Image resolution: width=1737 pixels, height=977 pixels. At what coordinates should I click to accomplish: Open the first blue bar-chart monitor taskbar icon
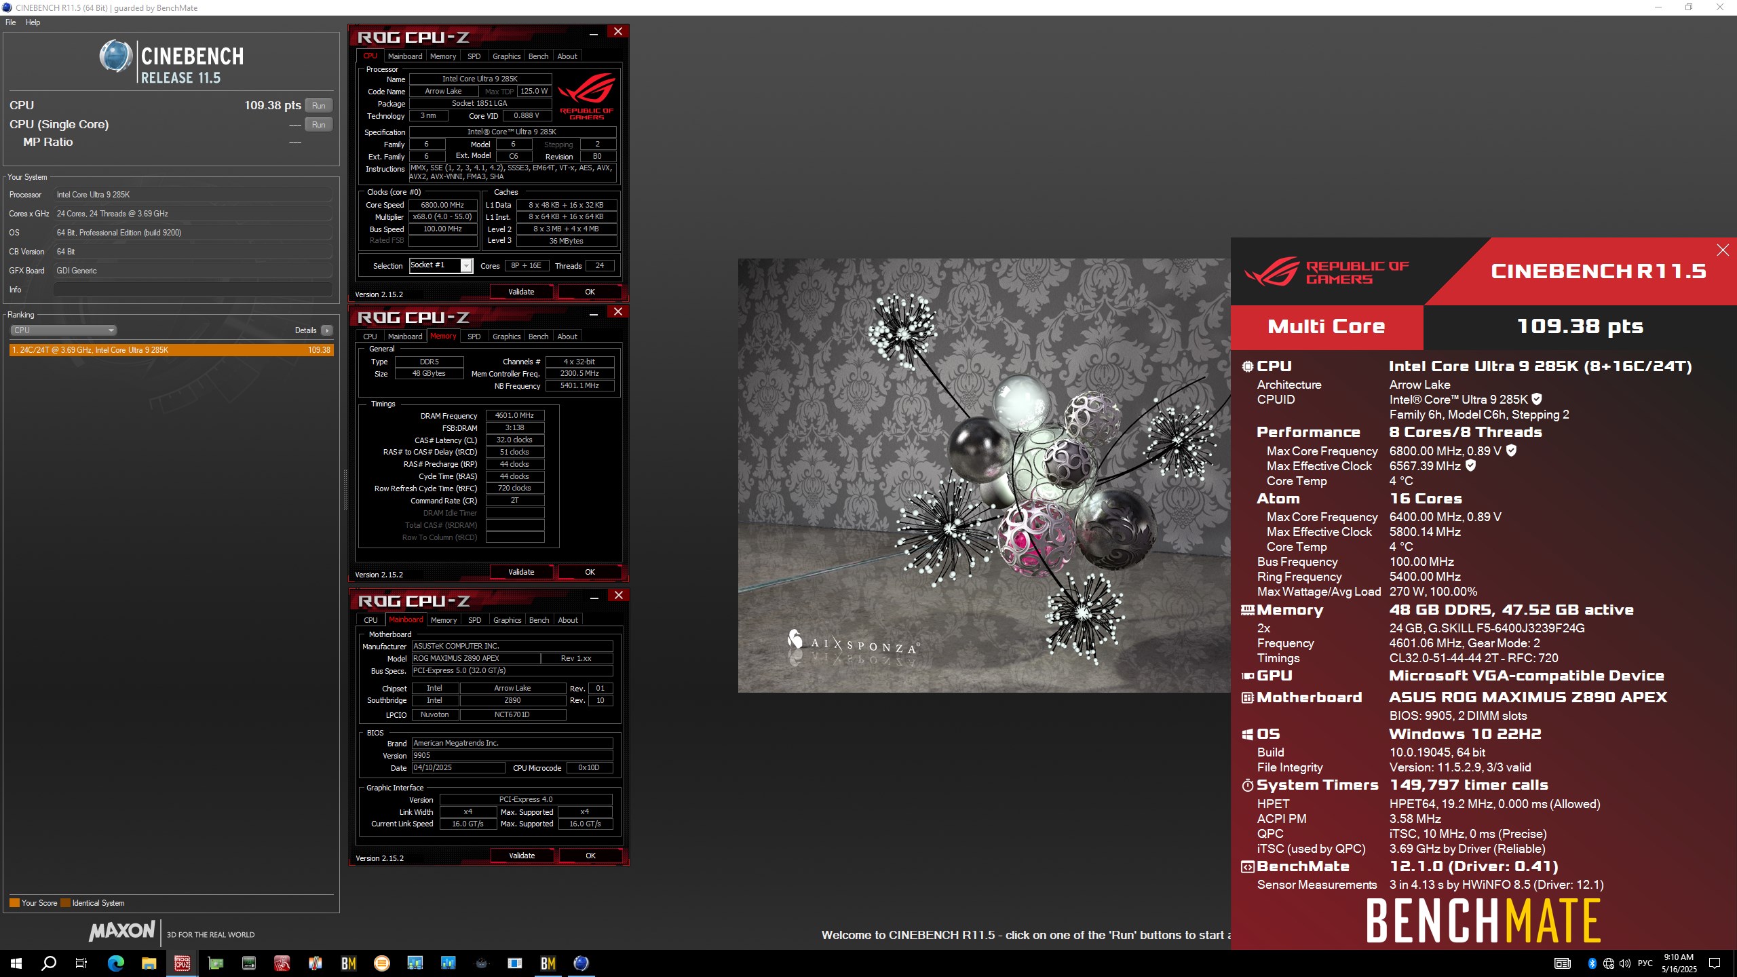415,963
